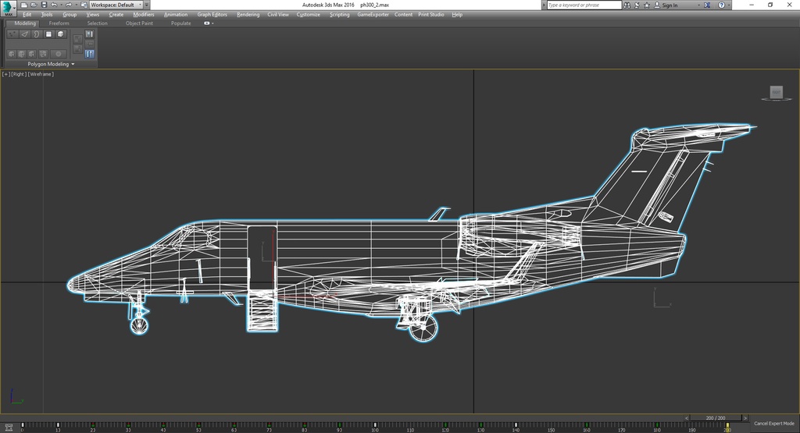Click the Favorites star icon
This screenshot has height=433, width=800.
click(x=646, y=5)
